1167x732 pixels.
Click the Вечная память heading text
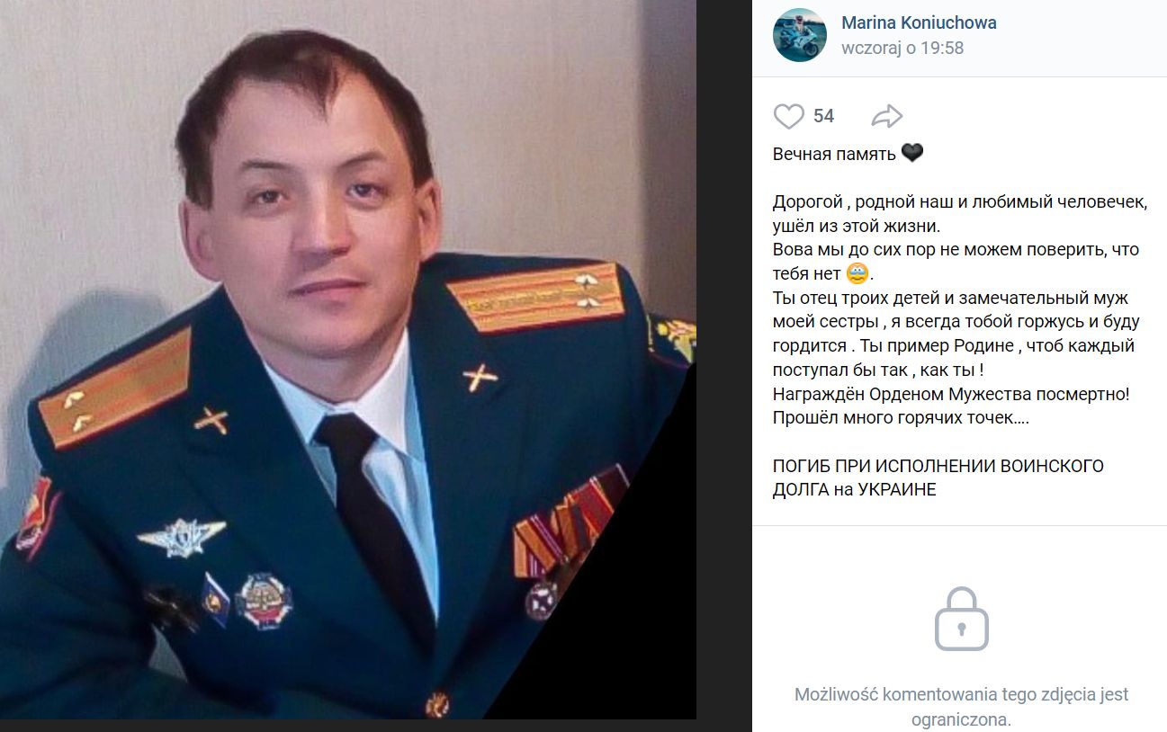834,154
